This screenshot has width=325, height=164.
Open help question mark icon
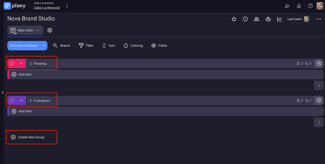point(310,6)
